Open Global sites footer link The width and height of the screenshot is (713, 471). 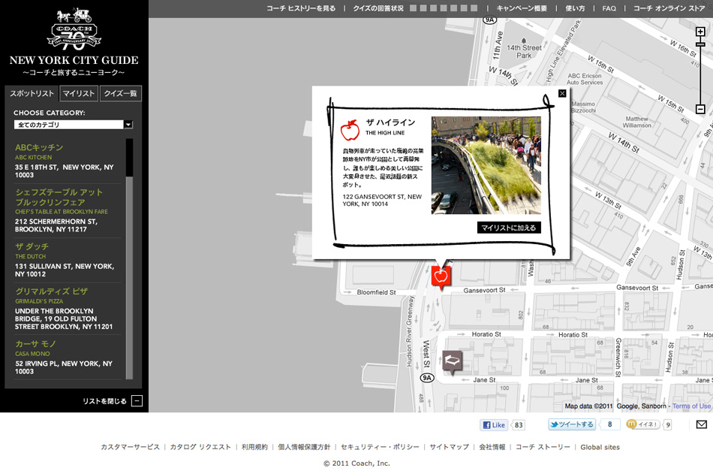point(600,447)
